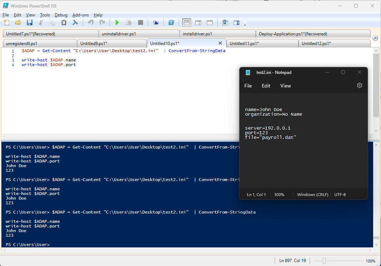This screenshot has height=266, width=381.
Task: Cut the selection with the scissors icon
Action: 41,22
